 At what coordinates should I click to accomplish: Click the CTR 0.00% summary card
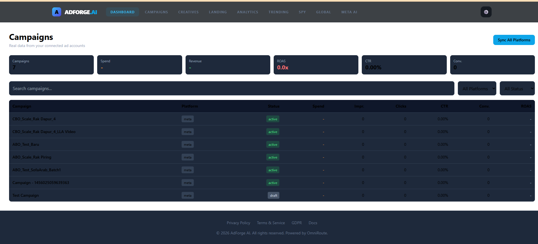404,65
